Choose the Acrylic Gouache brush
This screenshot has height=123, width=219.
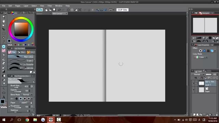point(21,65)
